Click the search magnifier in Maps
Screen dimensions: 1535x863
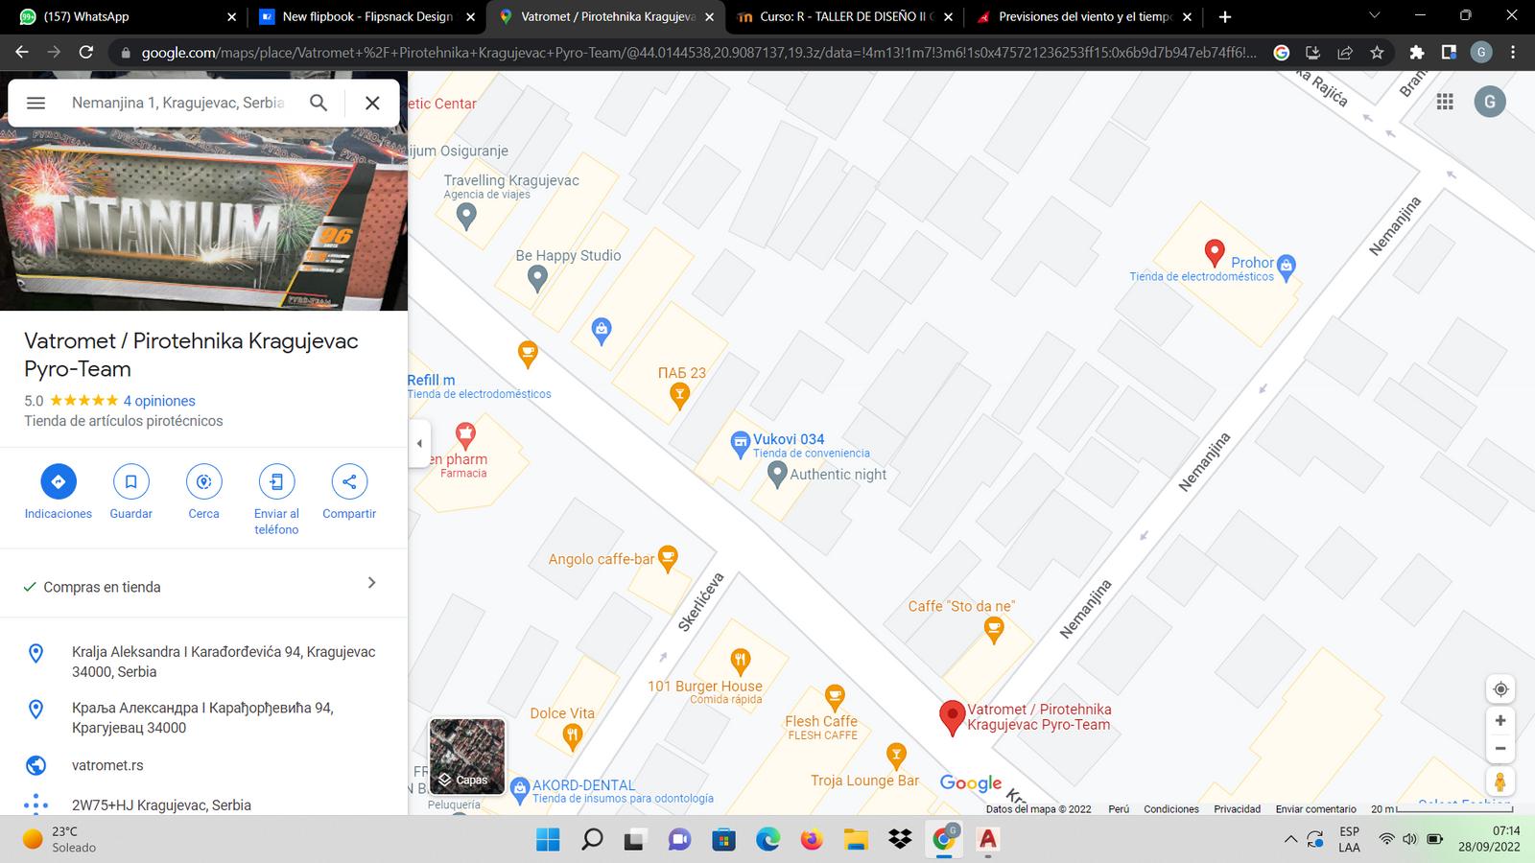(319, 103)
